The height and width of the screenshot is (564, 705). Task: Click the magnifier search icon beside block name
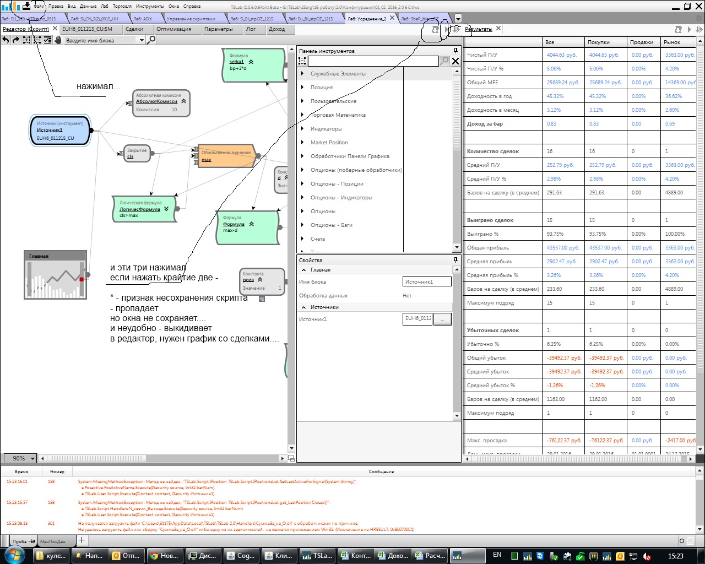(151, 40)
